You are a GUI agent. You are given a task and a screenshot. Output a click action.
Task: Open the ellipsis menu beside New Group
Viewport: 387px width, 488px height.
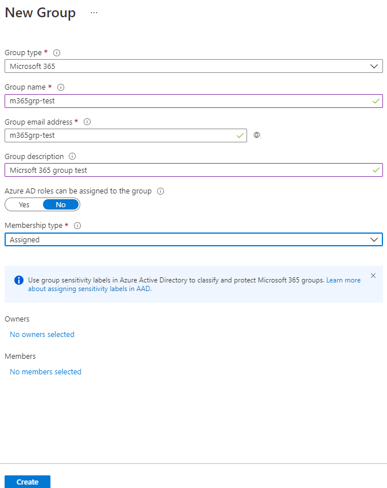(x=93, y=12)
